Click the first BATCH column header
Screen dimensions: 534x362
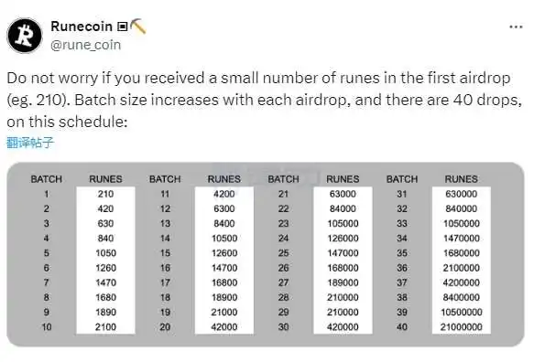47,179
